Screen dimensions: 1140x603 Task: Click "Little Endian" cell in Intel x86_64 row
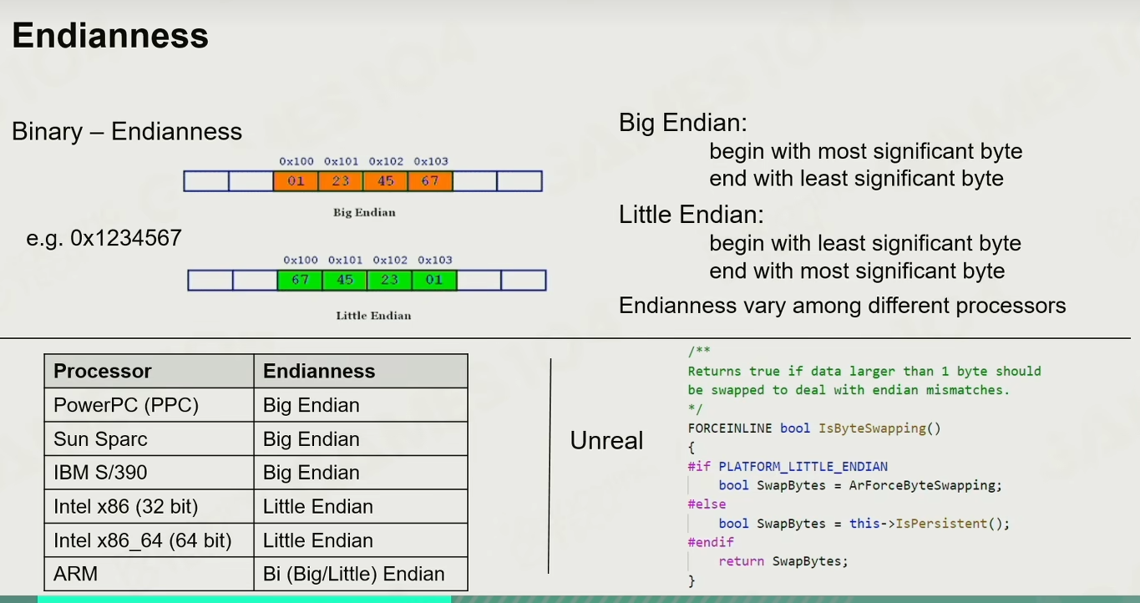tap(360, 540)
